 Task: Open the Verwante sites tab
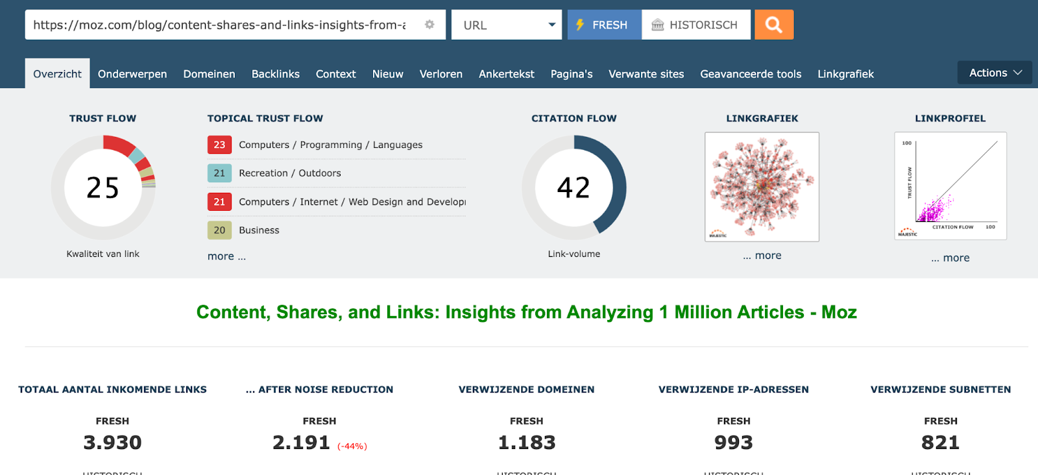pos(646,74)
